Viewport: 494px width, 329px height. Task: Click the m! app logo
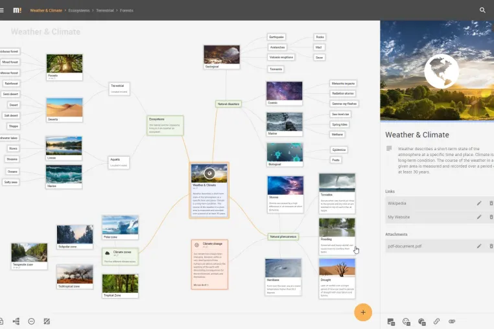point(17,10)
